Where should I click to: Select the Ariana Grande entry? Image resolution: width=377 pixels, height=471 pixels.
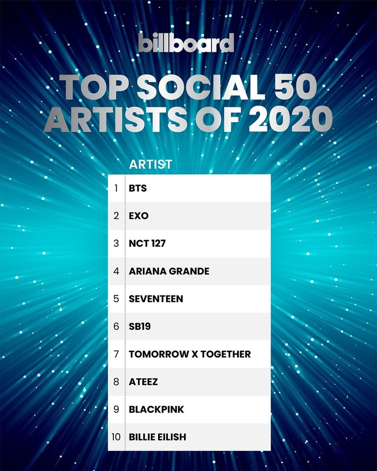[189, 271]
